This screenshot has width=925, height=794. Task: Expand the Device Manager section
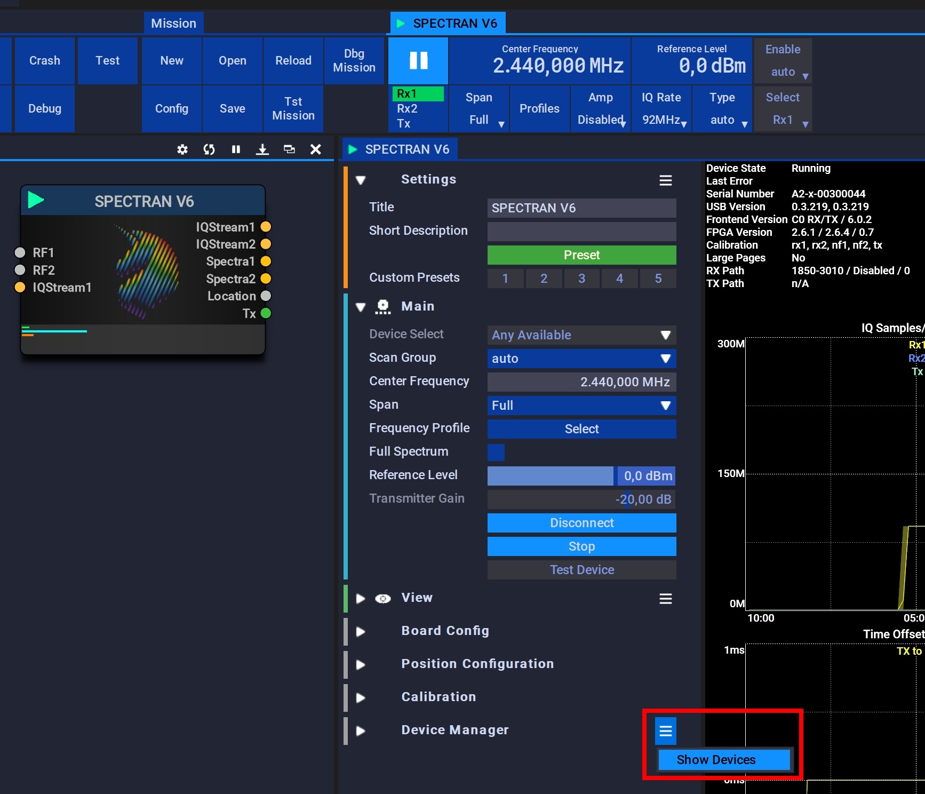point(361,731)
